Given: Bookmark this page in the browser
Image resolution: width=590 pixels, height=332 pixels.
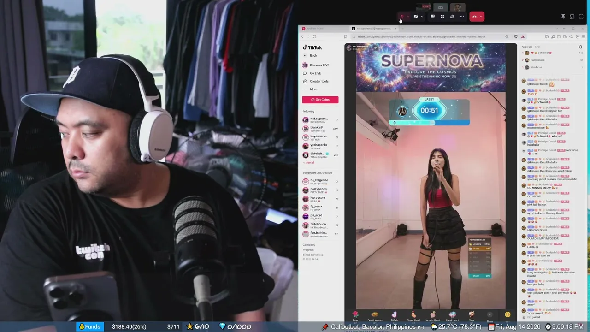Looking at the screenshot, I should click(x=346, y=36).
